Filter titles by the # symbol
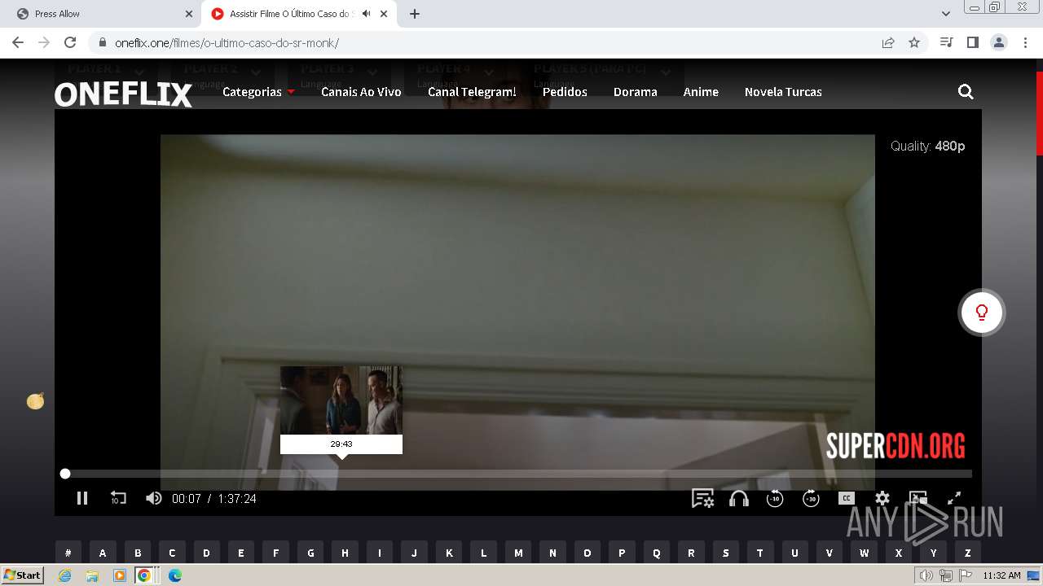Screen dimensions: 1043x586 pyautogui.click(x=68, y=553)
